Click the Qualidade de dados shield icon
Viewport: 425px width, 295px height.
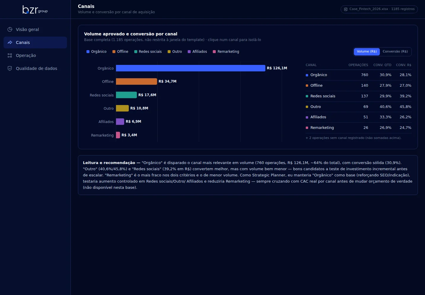click(10, 68)
